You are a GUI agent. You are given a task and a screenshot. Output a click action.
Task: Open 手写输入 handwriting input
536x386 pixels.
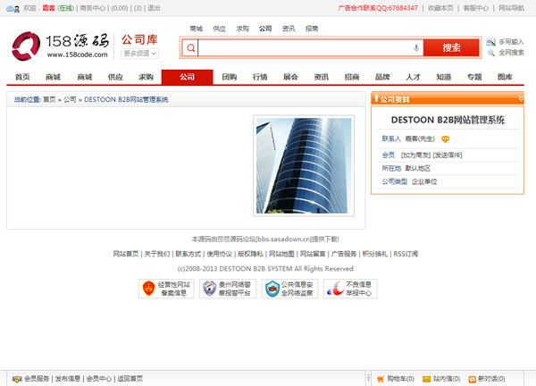pyautogui.click(x=506, y=42)
